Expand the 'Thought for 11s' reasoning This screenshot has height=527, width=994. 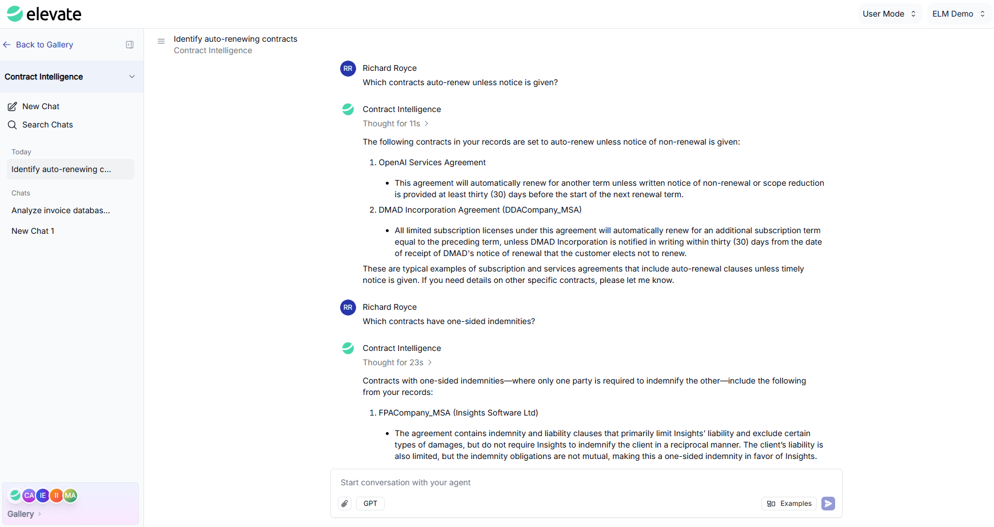coord(396,123)
